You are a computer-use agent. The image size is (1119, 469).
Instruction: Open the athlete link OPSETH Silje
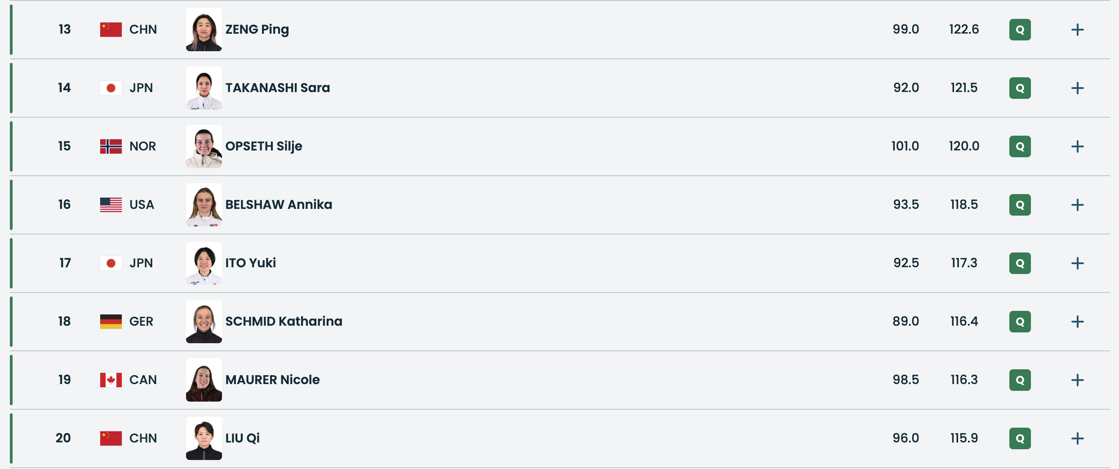[264, 146]
